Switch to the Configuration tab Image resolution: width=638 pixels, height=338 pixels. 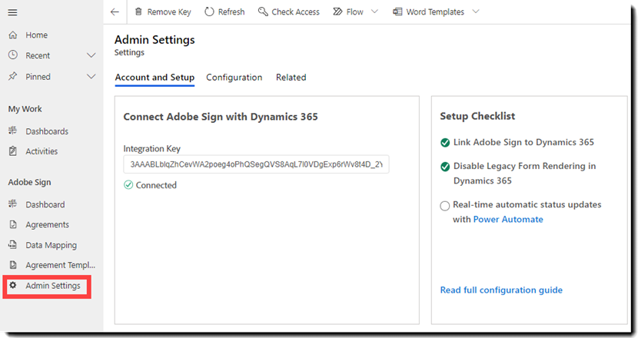(234, 78)
